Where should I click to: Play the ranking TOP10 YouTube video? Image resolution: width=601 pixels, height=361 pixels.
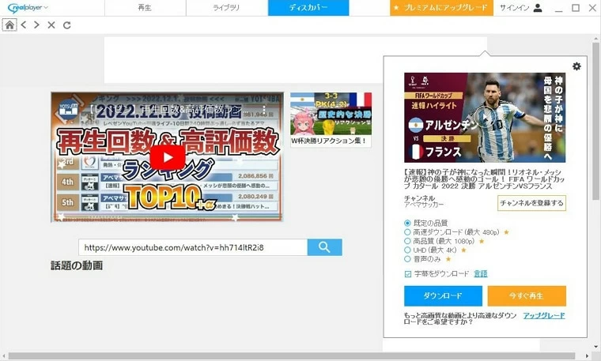coord(168,157)
